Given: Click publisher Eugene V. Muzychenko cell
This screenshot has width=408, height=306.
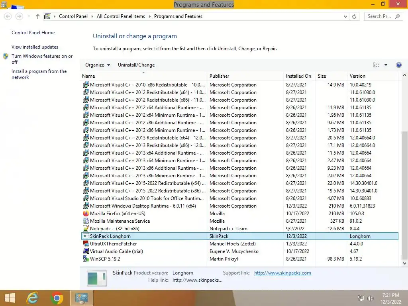Looking at the screenshot, I should [x=234, y=251].
